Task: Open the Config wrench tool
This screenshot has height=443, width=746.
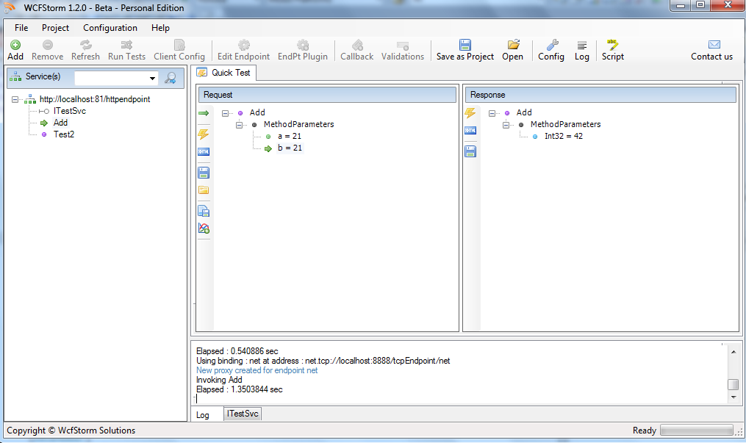Action: tap(551, 50)
